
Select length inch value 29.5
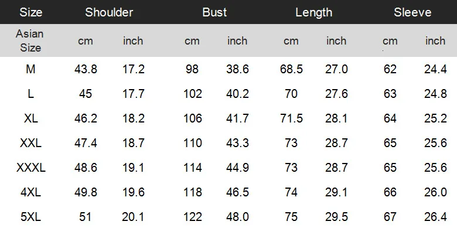click(x=336, y=217)
